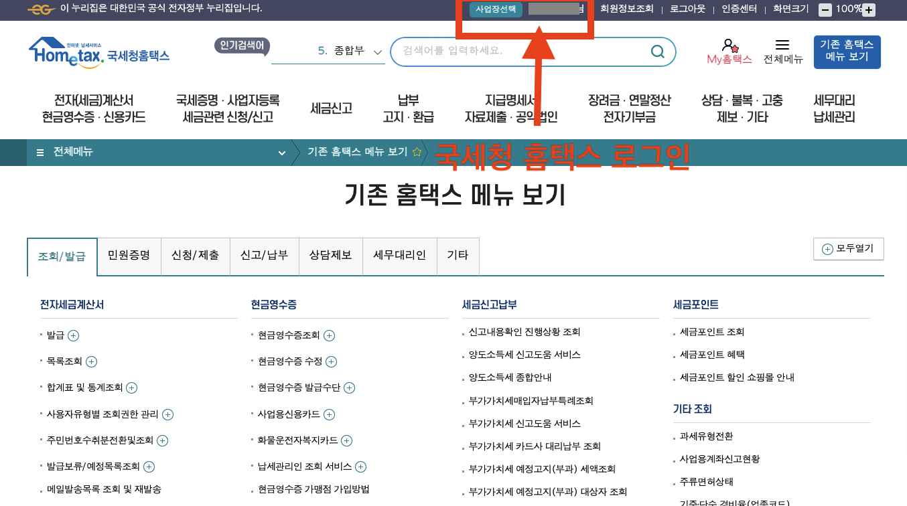Open My홈택스 icon
The width and height of the screenshot is (907, 506).
729,51
